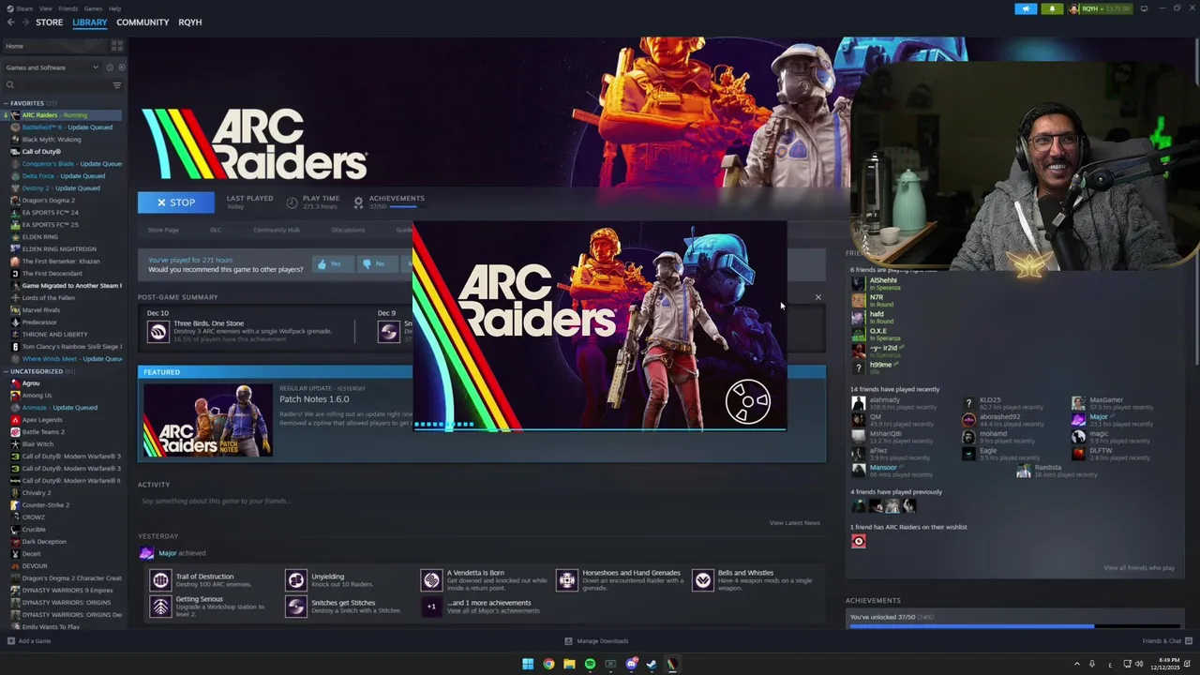Image resolution: width=1200 pixels, height=675 pixels.
Task: Collapse the FAVORITES category
Action: 6,103
